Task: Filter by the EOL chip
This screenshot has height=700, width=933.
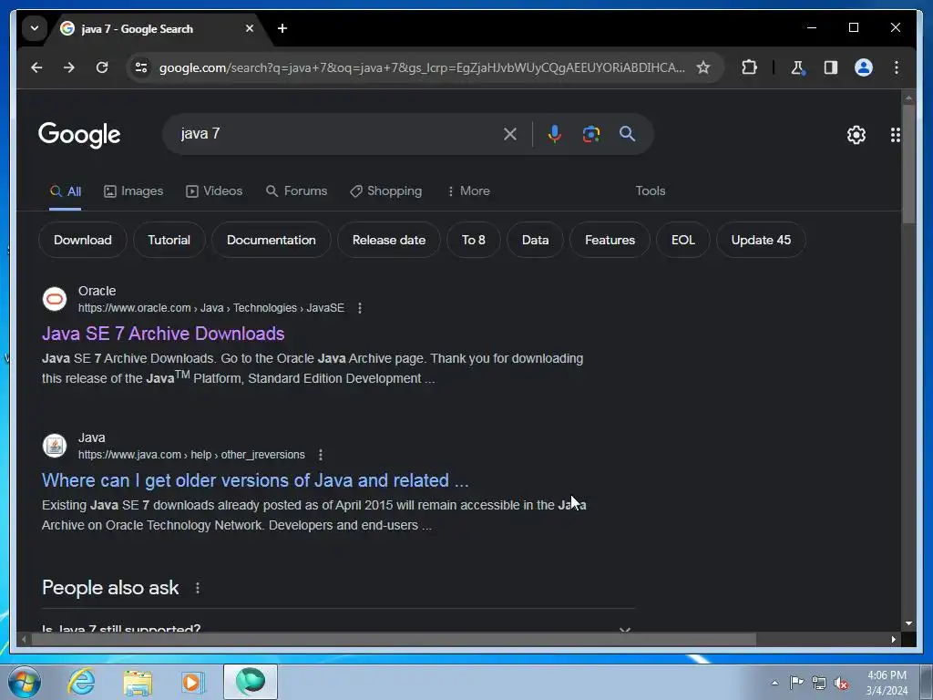Action: [683, 240]
